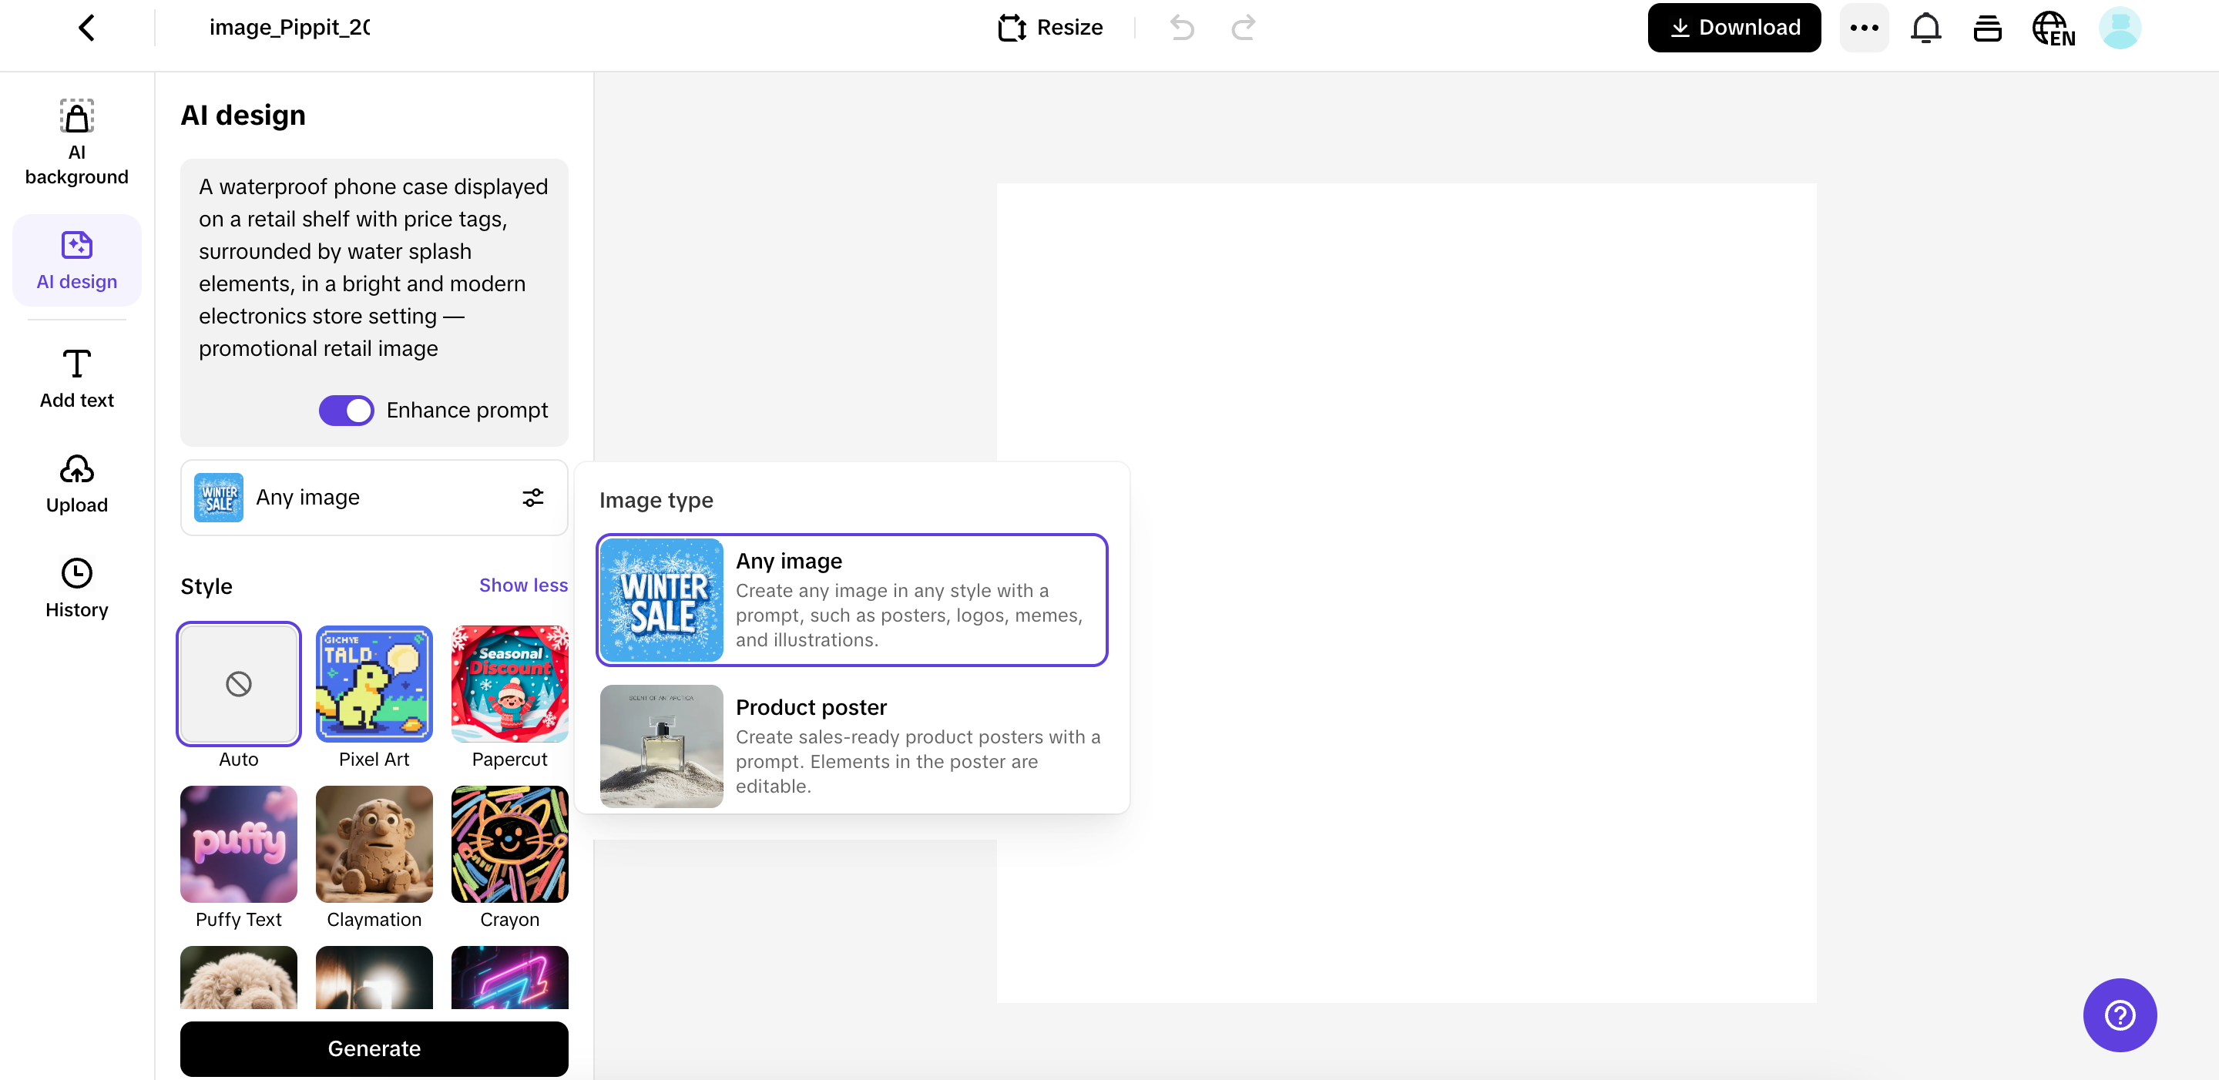Open the more options menu

(1864, 27)
